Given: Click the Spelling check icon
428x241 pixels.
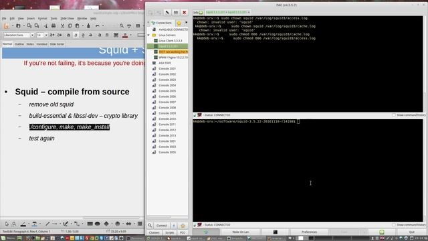Looking at the screenshot, I should [x=129, y=25].
